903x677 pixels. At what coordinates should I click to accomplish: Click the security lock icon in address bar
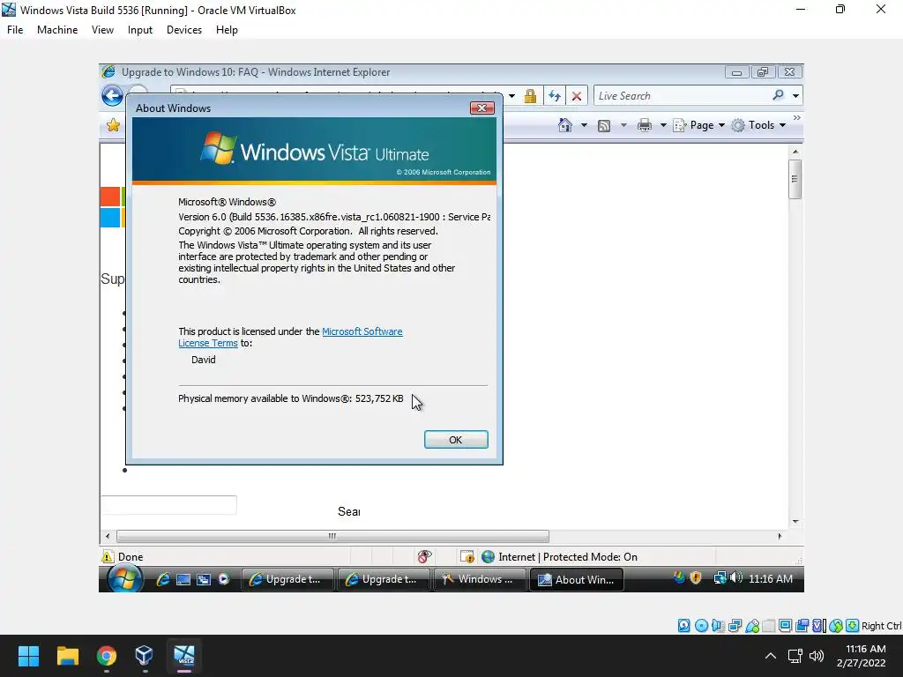530,96
